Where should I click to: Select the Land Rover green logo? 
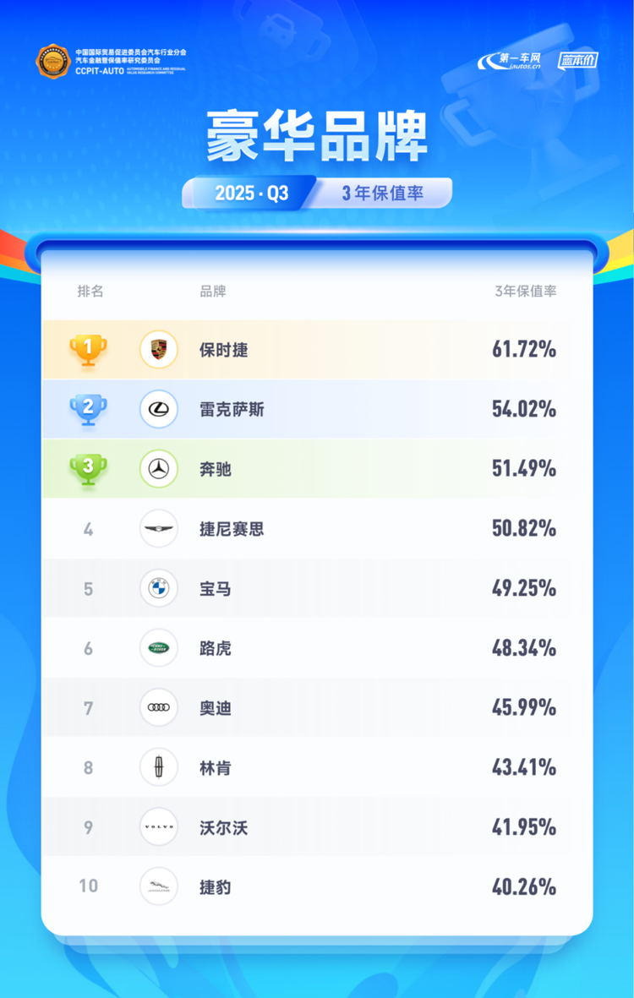[x=158, y=648]
